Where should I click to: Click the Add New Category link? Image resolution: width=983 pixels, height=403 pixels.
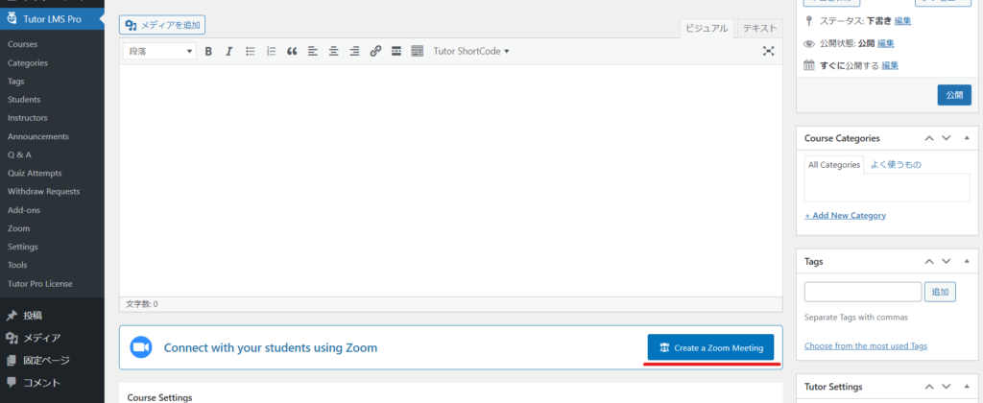845,215
